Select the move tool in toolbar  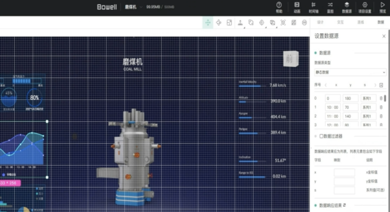click(x=208, y=23)
